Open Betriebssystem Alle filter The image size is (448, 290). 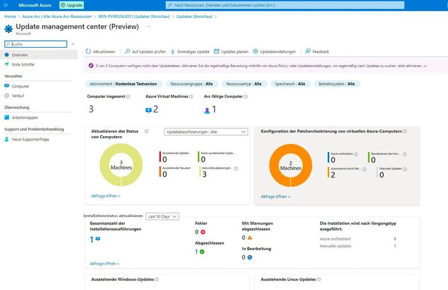337,84
